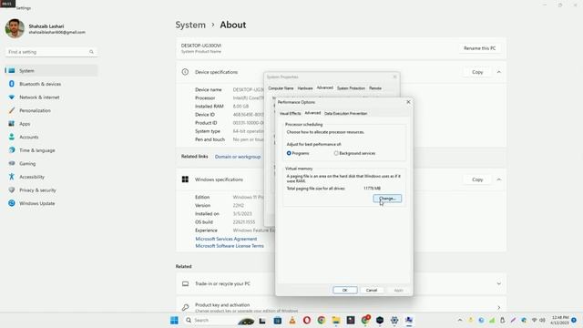Collapse Windows specifications section

click(x=499, y=179)
